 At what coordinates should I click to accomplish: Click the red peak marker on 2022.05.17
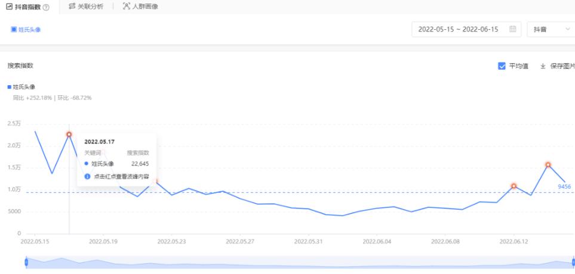[69, 135]
